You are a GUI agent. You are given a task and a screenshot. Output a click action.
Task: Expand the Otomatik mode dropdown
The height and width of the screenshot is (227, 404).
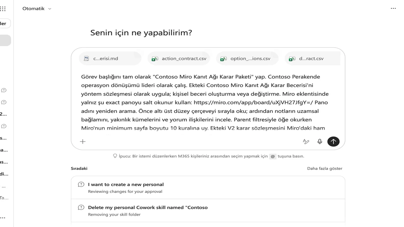pos(37,9)
